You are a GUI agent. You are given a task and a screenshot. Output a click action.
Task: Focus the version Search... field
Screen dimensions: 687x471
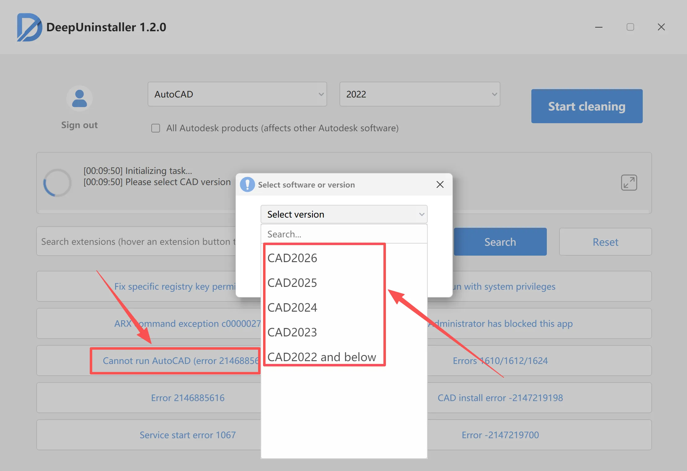click(344, 234)
